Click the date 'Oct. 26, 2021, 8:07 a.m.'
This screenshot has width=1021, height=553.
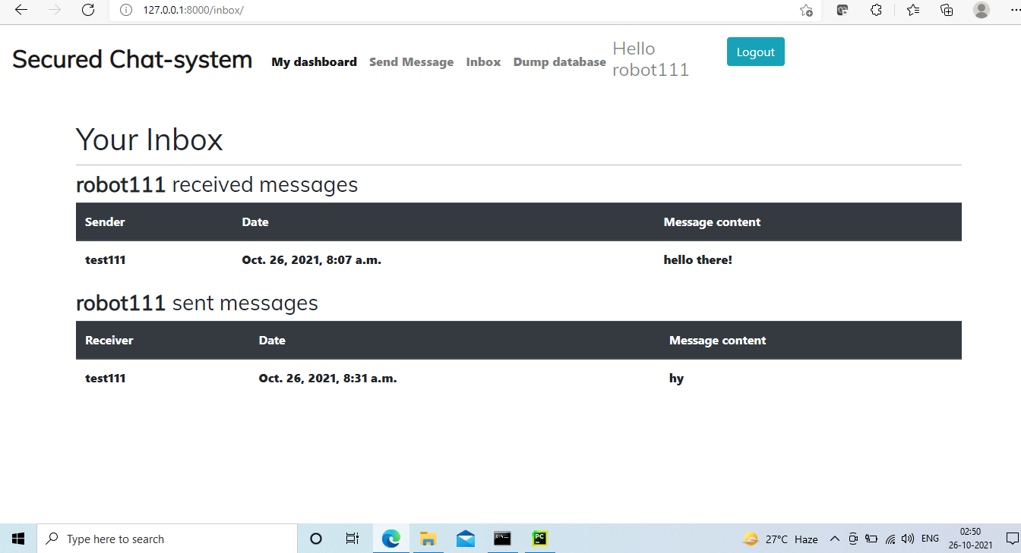[311, 260]
